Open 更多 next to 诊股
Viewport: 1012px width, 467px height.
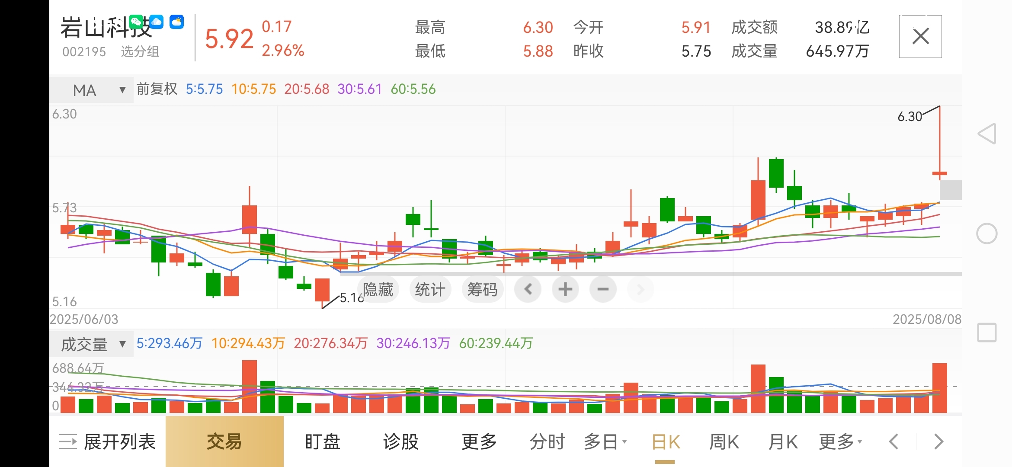pos(479,442)
